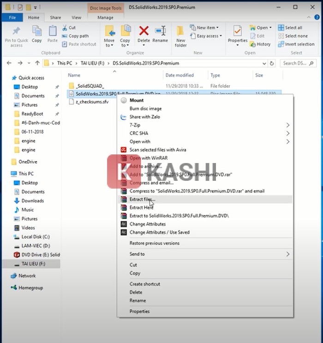Click Extract files... in context menu
323x343 pixels.
click(205, 199)
